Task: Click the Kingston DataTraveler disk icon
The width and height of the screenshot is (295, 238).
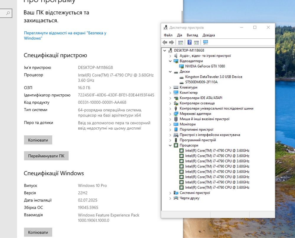Action: (x=181, y=77)
